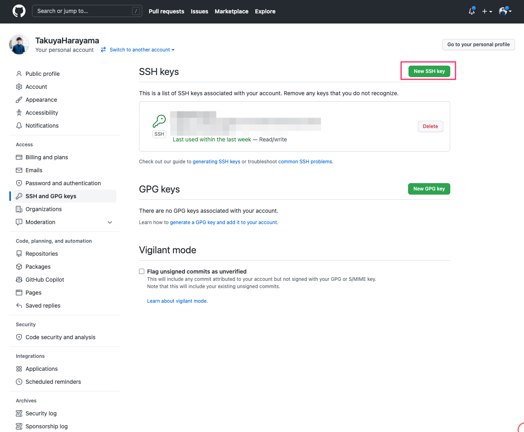The width and height of the screenshot is (524, 432).
Task: Open notifications via the bell icon
Action: 471,11
